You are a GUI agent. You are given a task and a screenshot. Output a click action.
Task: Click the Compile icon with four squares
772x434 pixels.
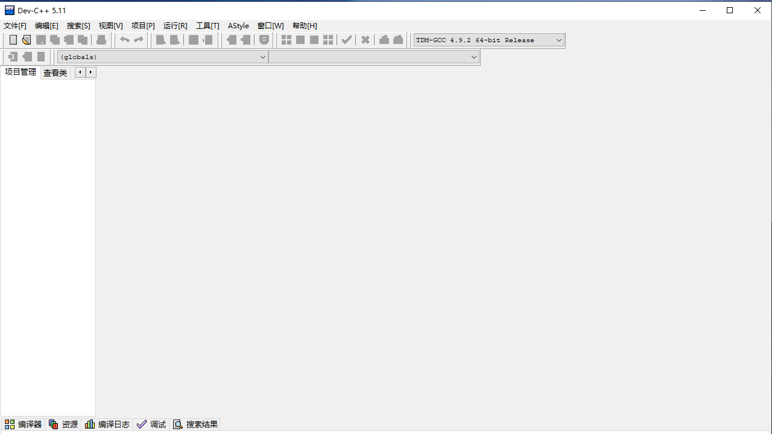[x=286, y=40]
